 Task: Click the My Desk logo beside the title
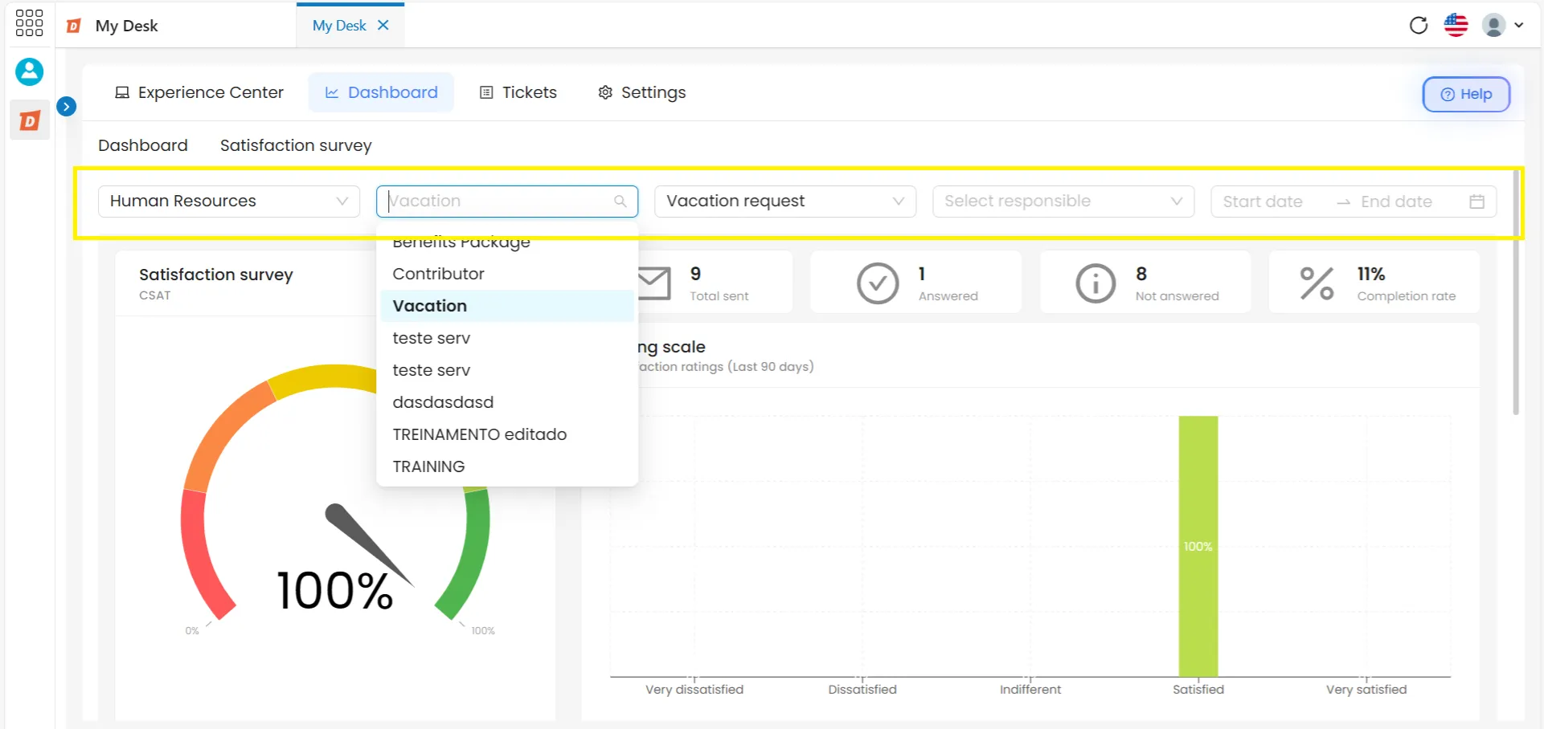tap(74, 26)
